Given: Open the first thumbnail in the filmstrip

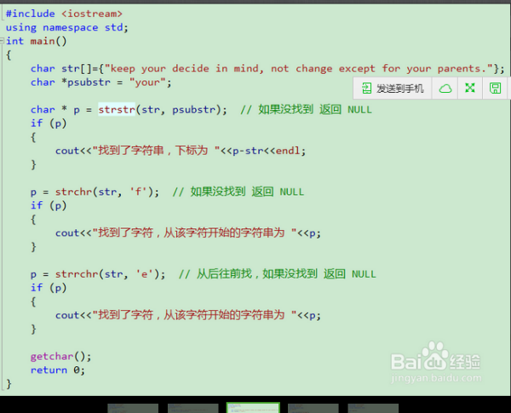Looking at the screenshot, I should click(133, 408).
